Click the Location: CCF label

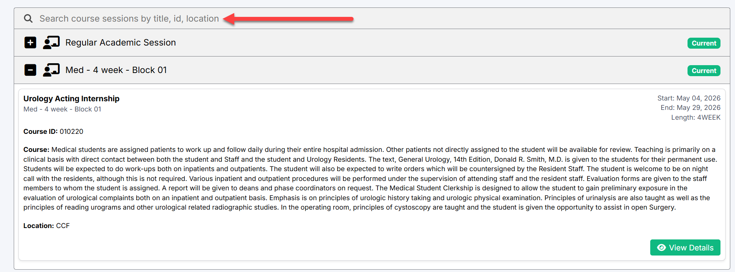pos(46,226)
